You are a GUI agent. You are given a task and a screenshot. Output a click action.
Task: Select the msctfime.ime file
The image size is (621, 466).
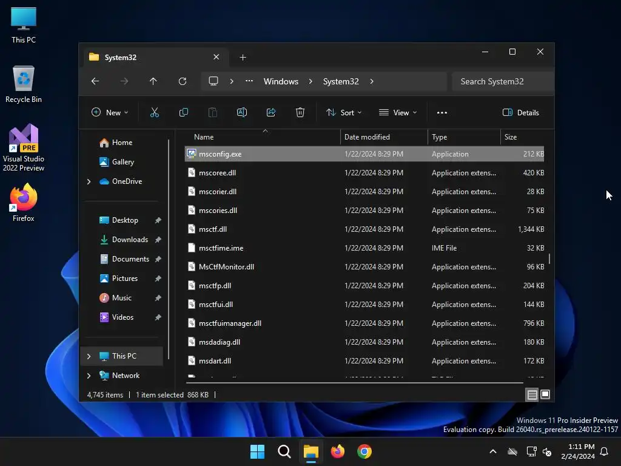[x=364, y=248]
